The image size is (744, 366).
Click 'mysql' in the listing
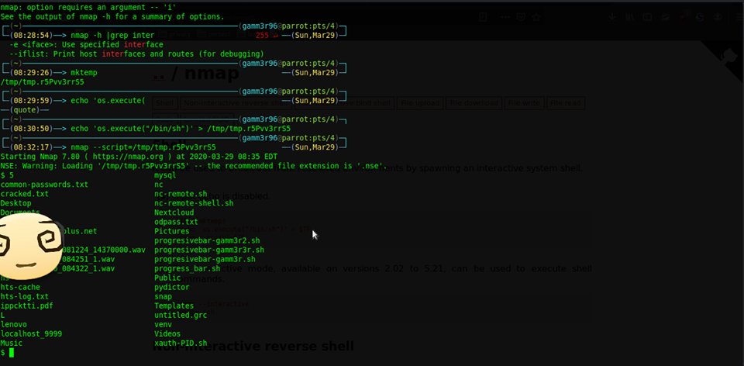click(x=165, y=175)
